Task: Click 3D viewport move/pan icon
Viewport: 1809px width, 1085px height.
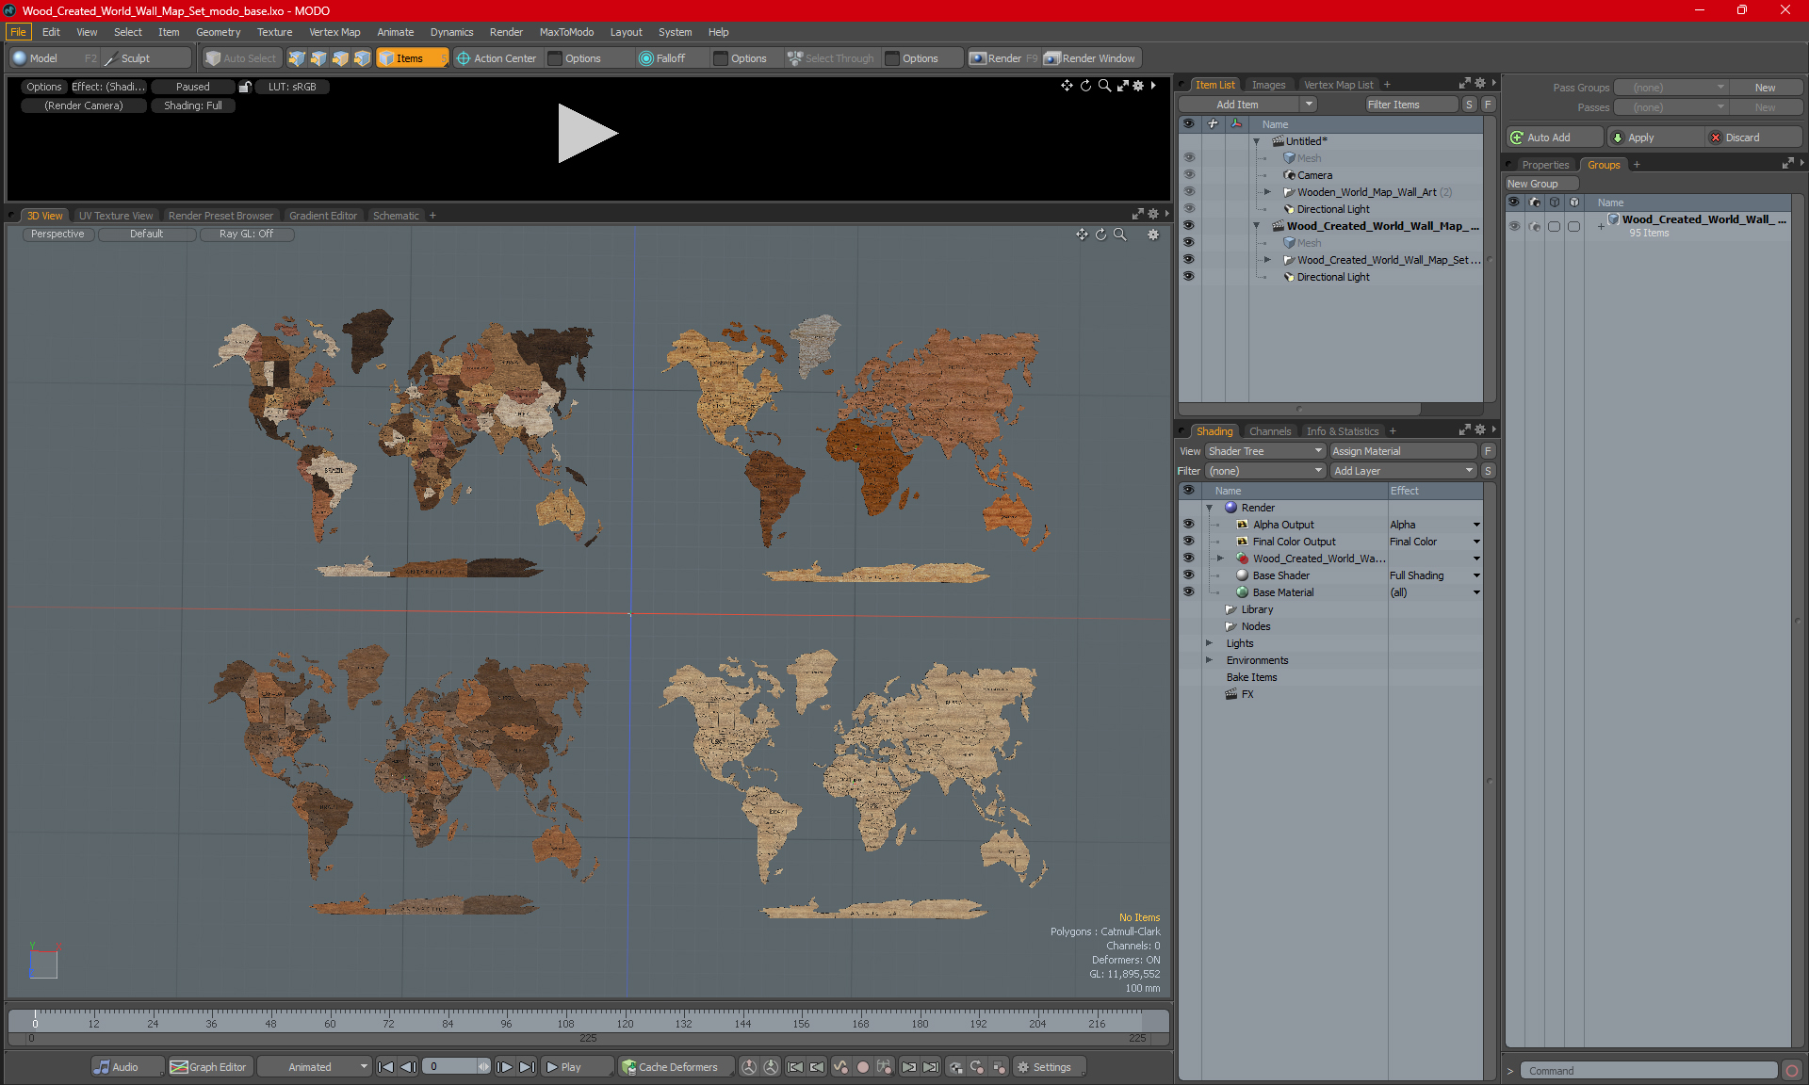Action: [1082, 235]
